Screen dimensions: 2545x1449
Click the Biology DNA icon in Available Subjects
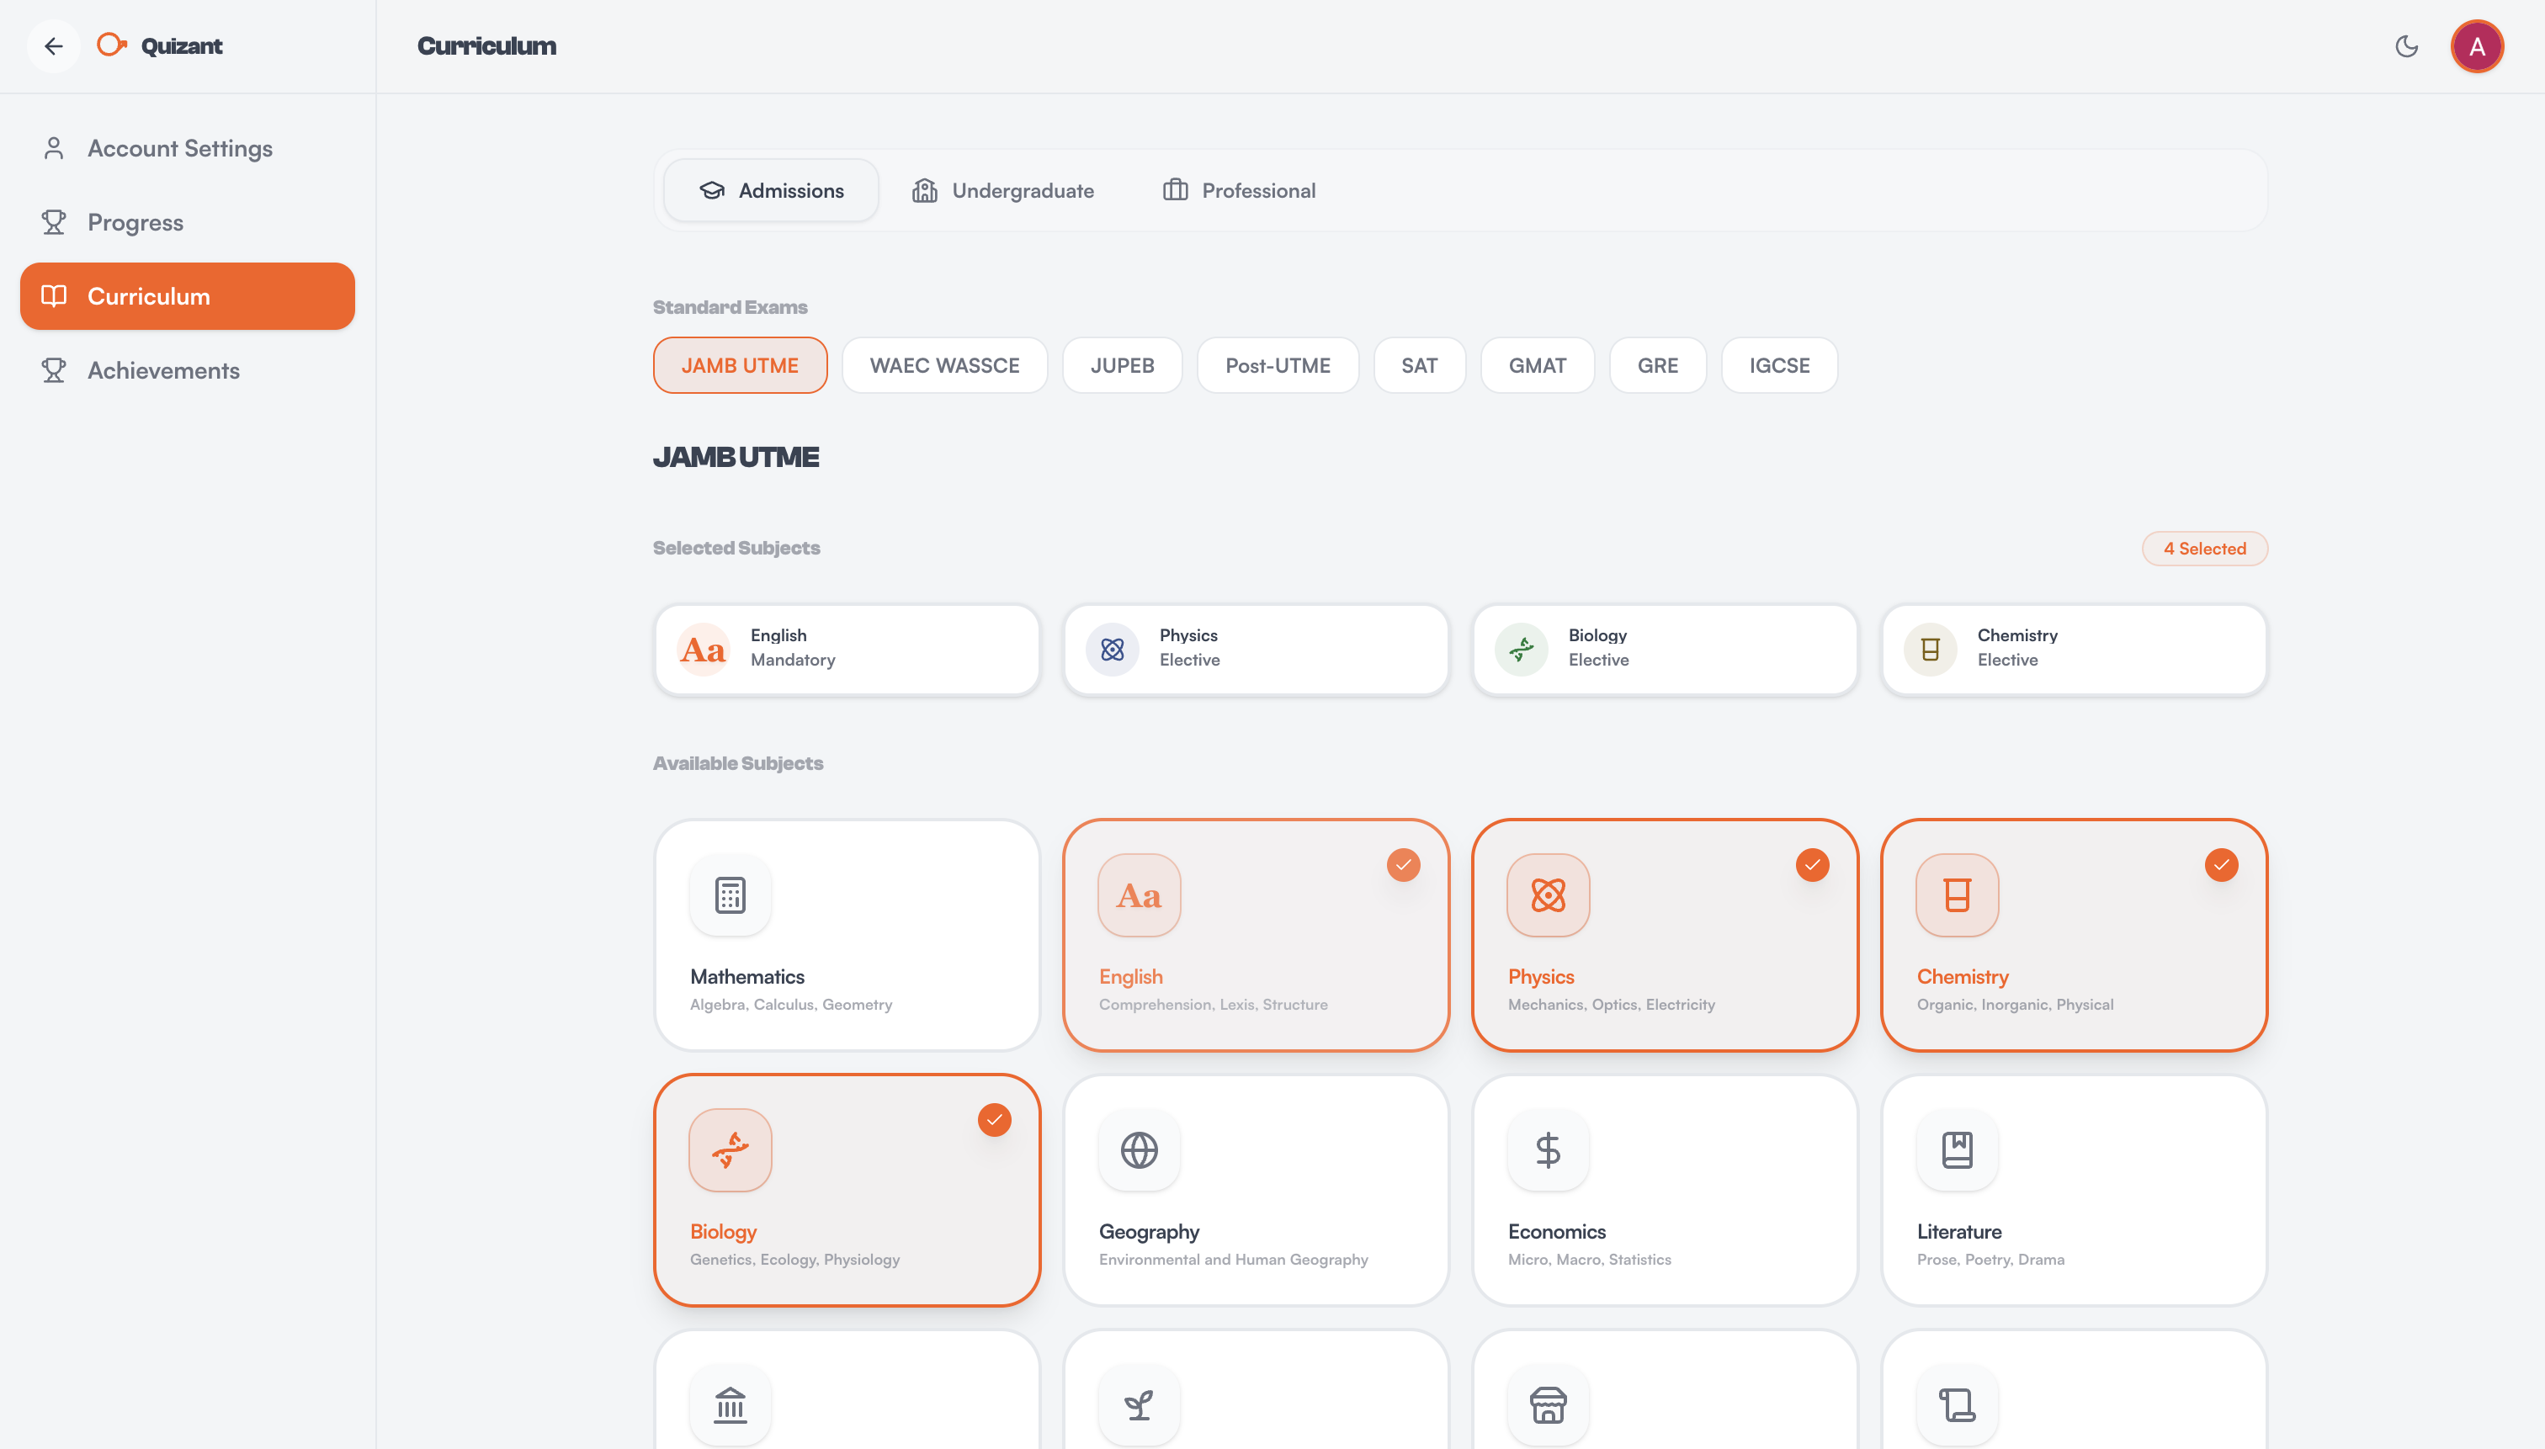[x=731, y=1150]
